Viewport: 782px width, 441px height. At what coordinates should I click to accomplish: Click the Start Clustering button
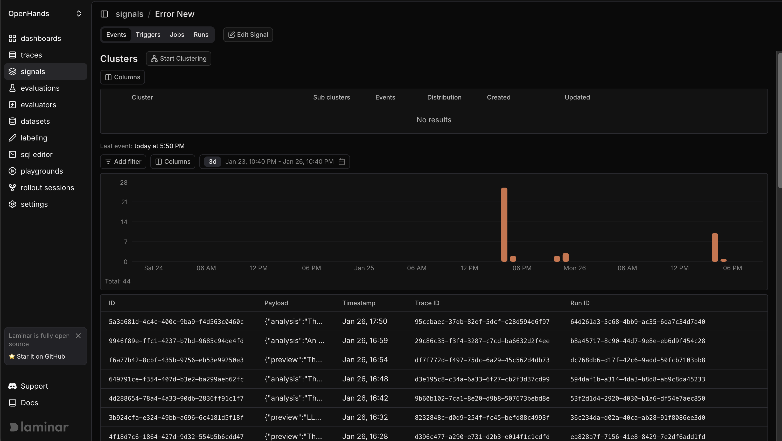[178, 58]
